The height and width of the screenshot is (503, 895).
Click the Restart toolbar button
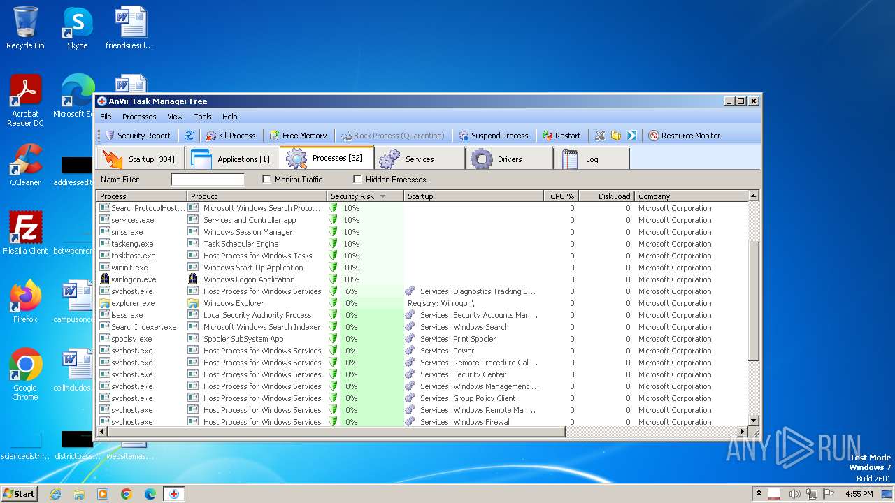point(561,136)
